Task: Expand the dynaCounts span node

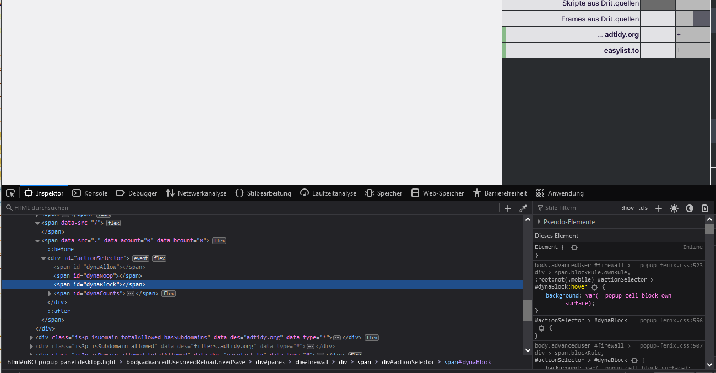Action: click(50, 294)
